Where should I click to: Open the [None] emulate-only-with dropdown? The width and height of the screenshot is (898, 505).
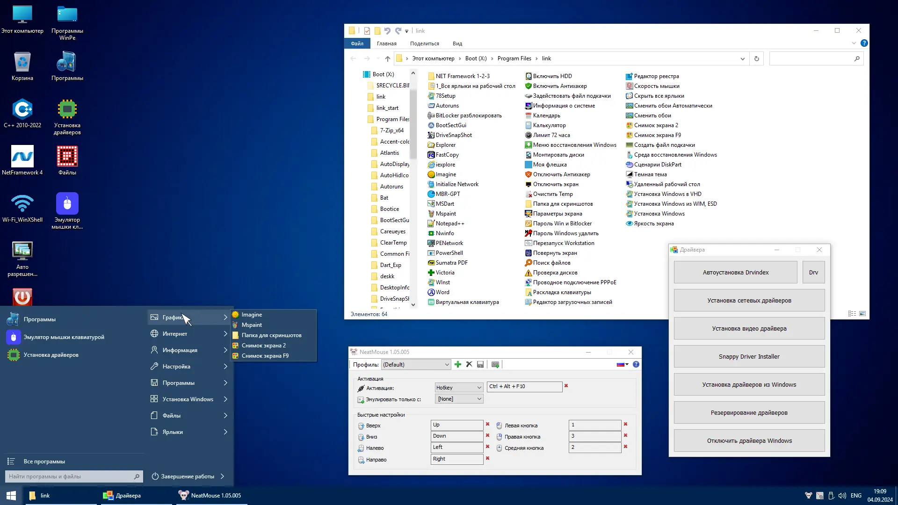pos(458,399)
